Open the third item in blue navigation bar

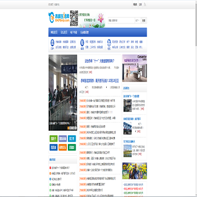point(74,32)
